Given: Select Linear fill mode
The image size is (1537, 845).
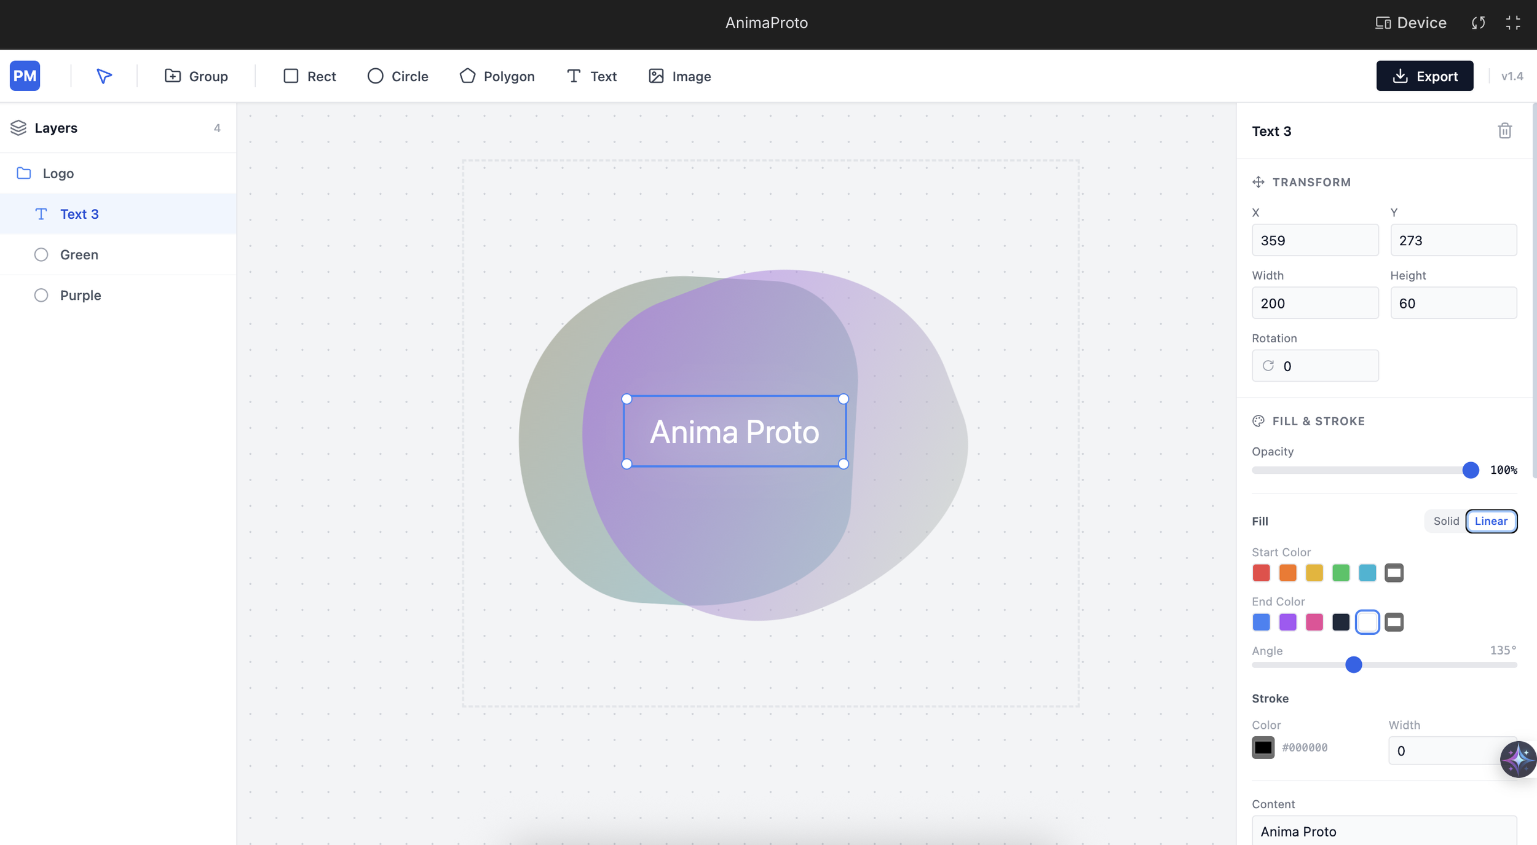Looking at the screenshot, I should (1491, 521).
